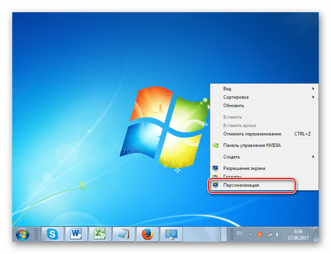Screen dimensions: 331x254
Task: Click taskbar toolbar scroll-down arrow
Action: point(224,238)
